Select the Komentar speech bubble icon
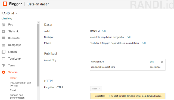The height and width of the screenshot is (100, 174). (x=4, y=38)
